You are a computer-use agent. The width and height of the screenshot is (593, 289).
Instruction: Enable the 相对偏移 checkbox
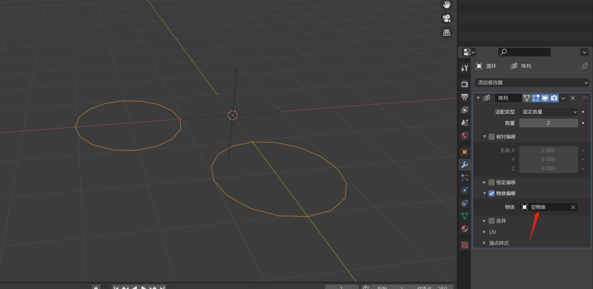pos(491,136)
